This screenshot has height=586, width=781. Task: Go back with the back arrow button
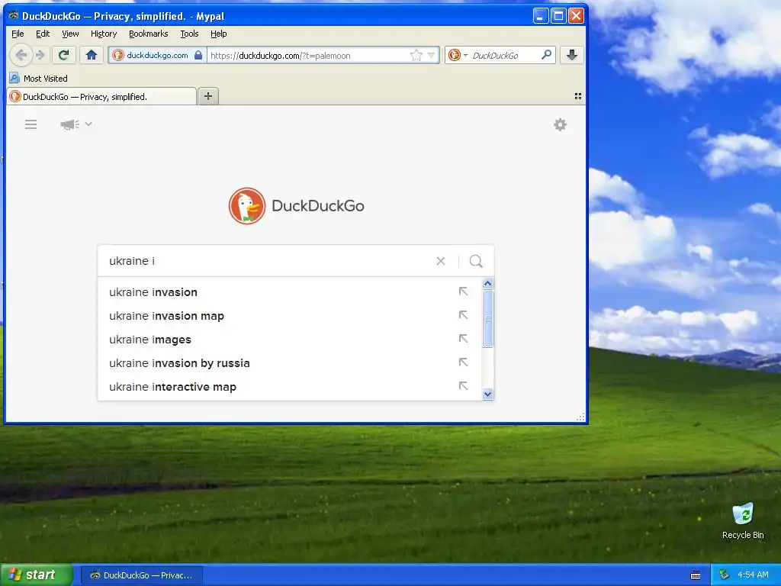click(21, 55)
